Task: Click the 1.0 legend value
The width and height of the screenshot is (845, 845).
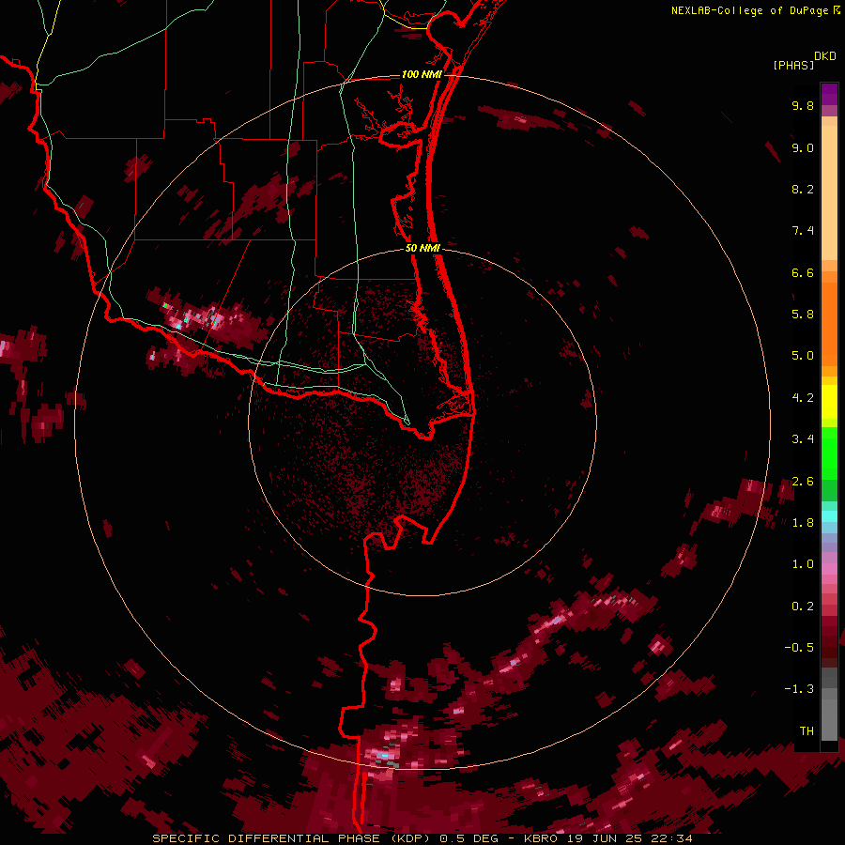Action: pyautogui.click(x=803, y=564)
